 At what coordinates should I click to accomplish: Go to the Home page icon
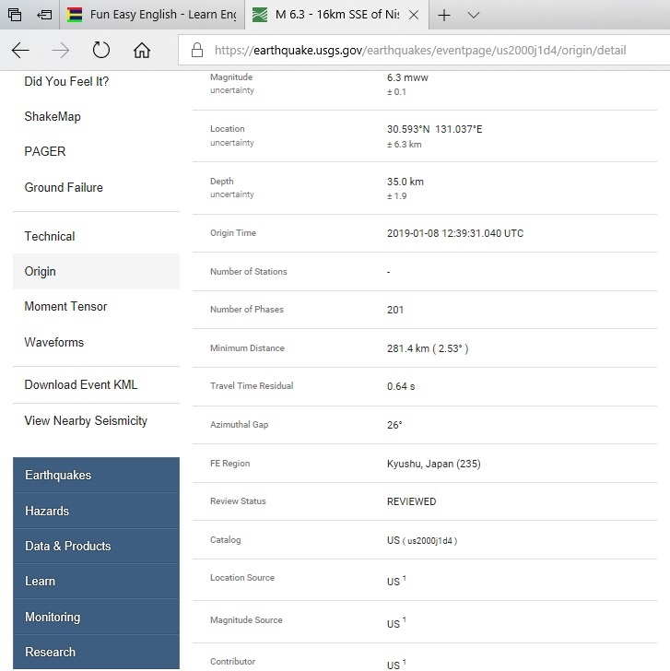tap(141, 51)
